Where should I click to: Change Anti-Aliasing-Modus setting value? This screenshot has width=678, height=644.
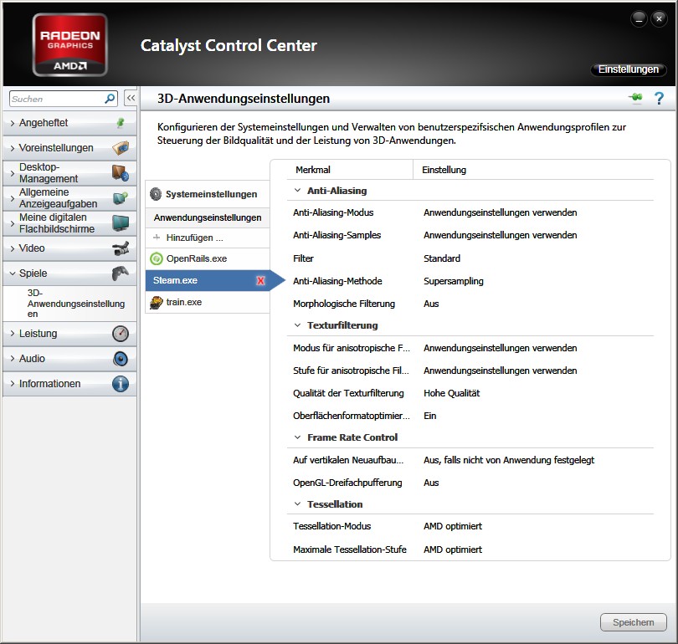tap(500, 212)
